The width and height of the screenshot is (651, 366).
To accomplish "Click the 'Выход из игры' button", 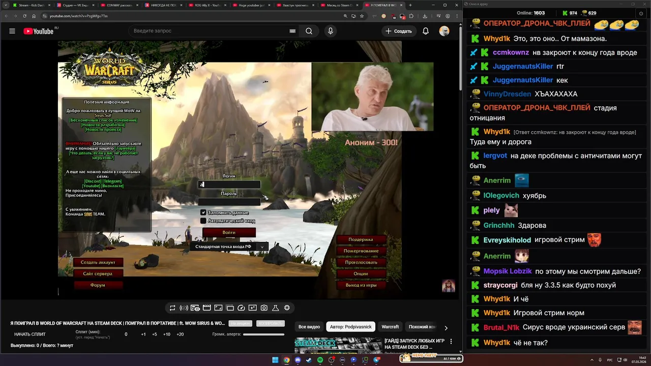I will coord(361,285).
